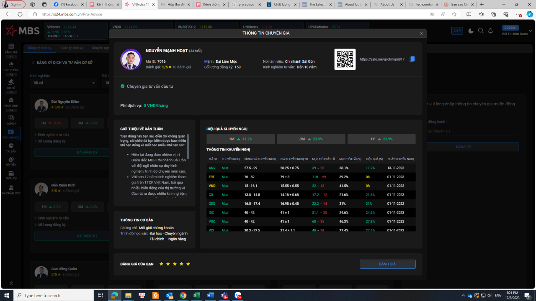Open Chrome from Windows taskbar
This screenshot has width=536, height=301.
point(183,296)
